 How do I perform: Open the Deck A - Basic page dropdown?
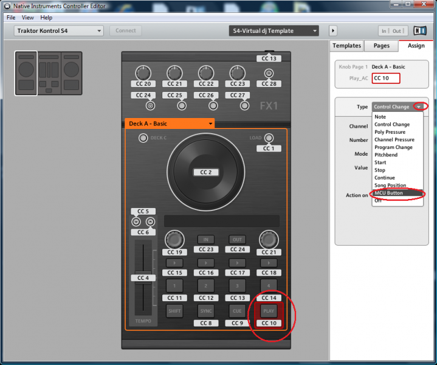point(170,123)
